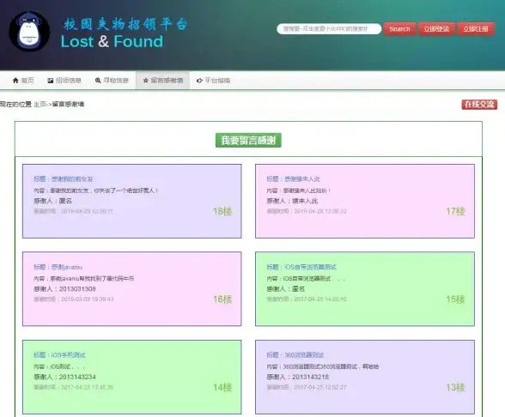This screenshot has height=417, width=505.
Task: Focus the search input field in the header
Action: pos(329,29)
